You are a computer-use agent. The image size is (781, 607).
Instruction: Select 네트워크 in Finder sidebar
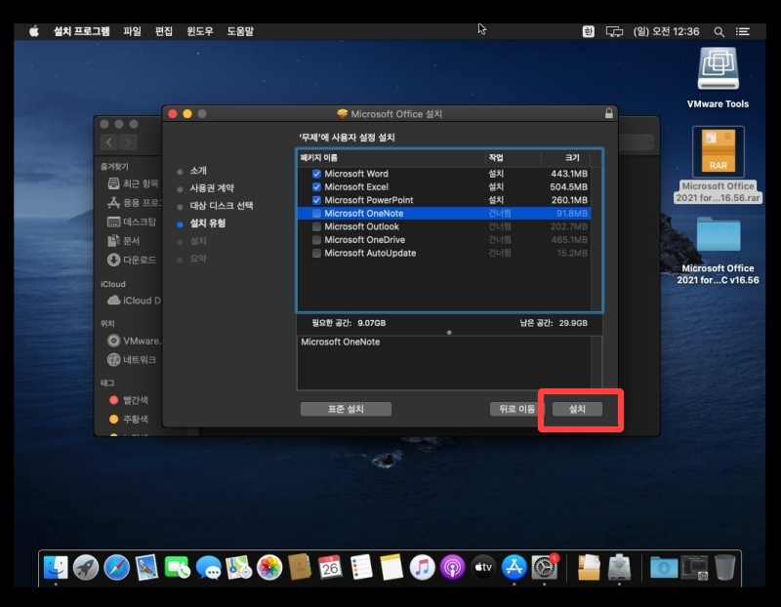point(132,359)
